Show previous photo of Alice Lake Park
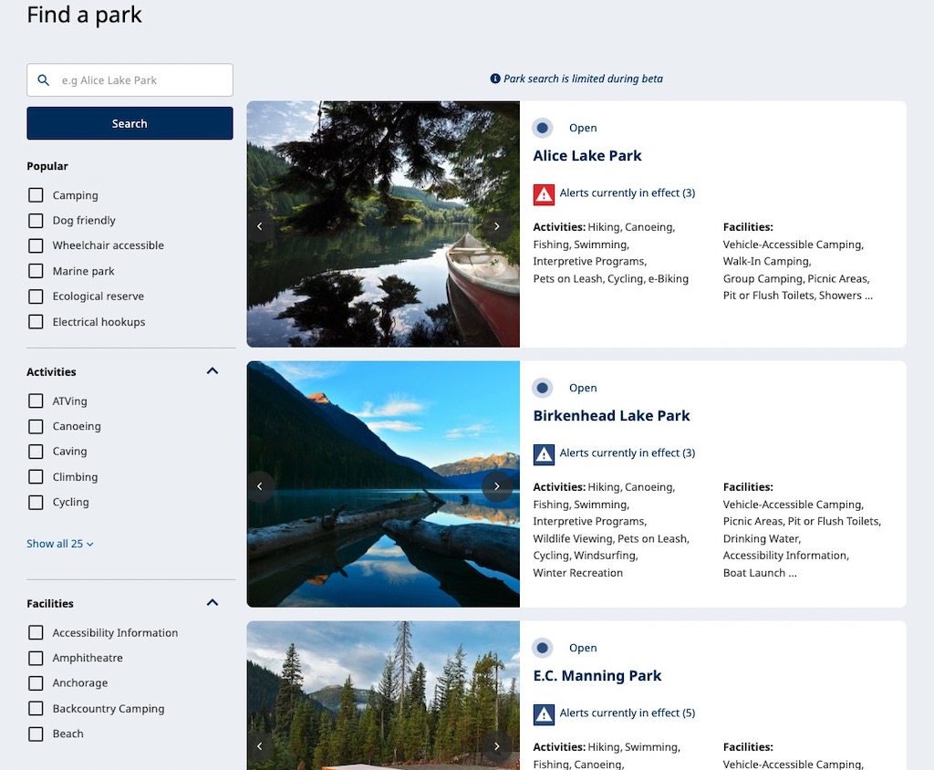Viewport: 934px width, 770px height. [260, 226]
